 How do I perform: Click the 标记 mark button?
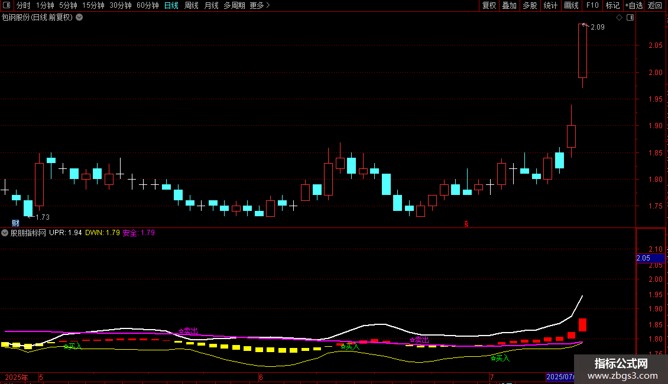tap(612, 5)
